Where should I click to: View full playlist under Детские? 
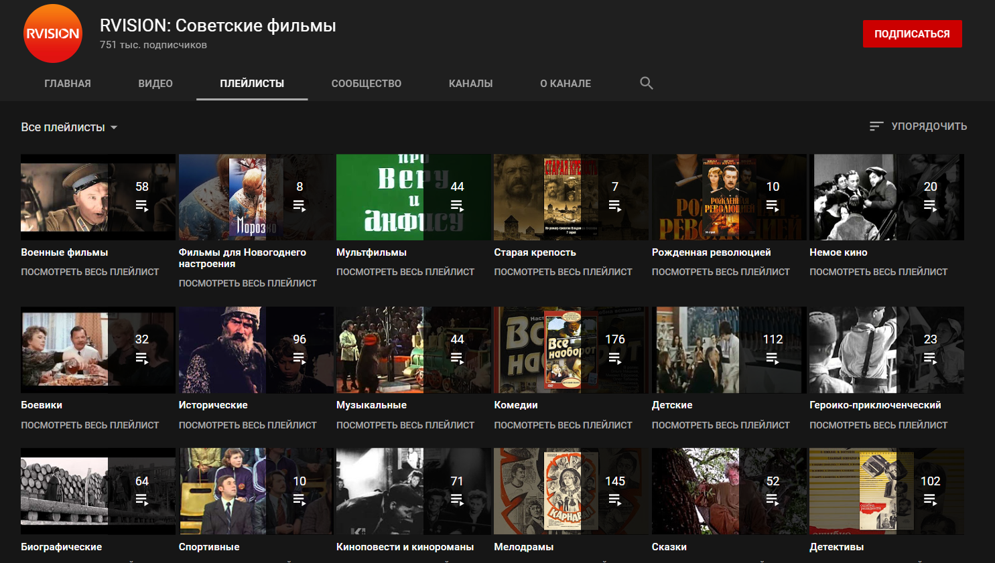click(x=720, y=425)
